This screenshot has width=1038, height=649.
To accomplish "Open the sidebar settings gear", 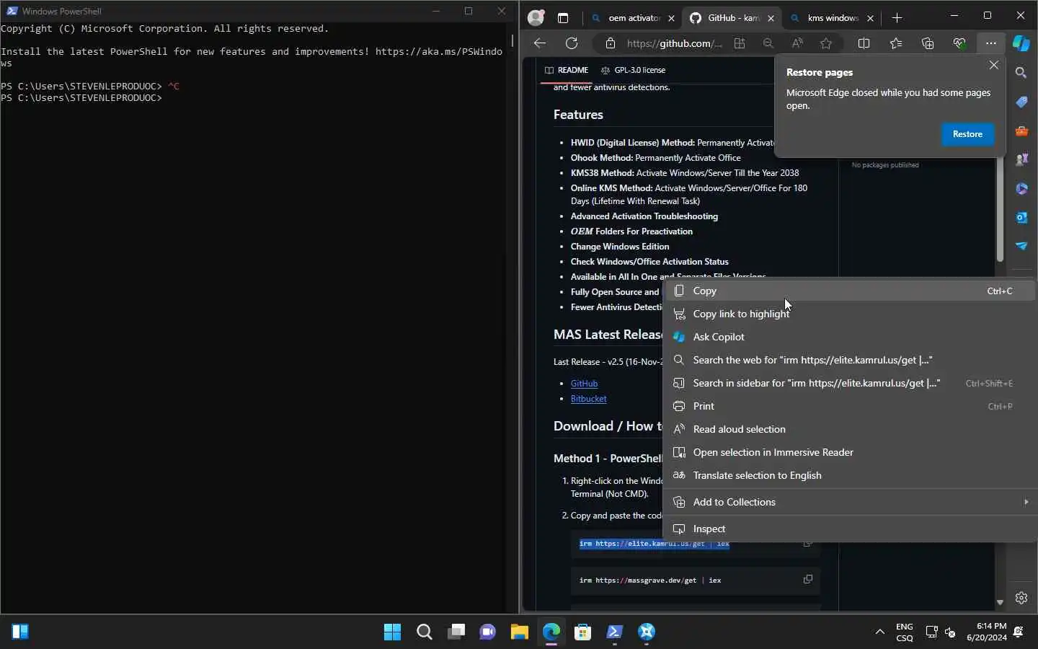I will click(x=1021, y=598).
